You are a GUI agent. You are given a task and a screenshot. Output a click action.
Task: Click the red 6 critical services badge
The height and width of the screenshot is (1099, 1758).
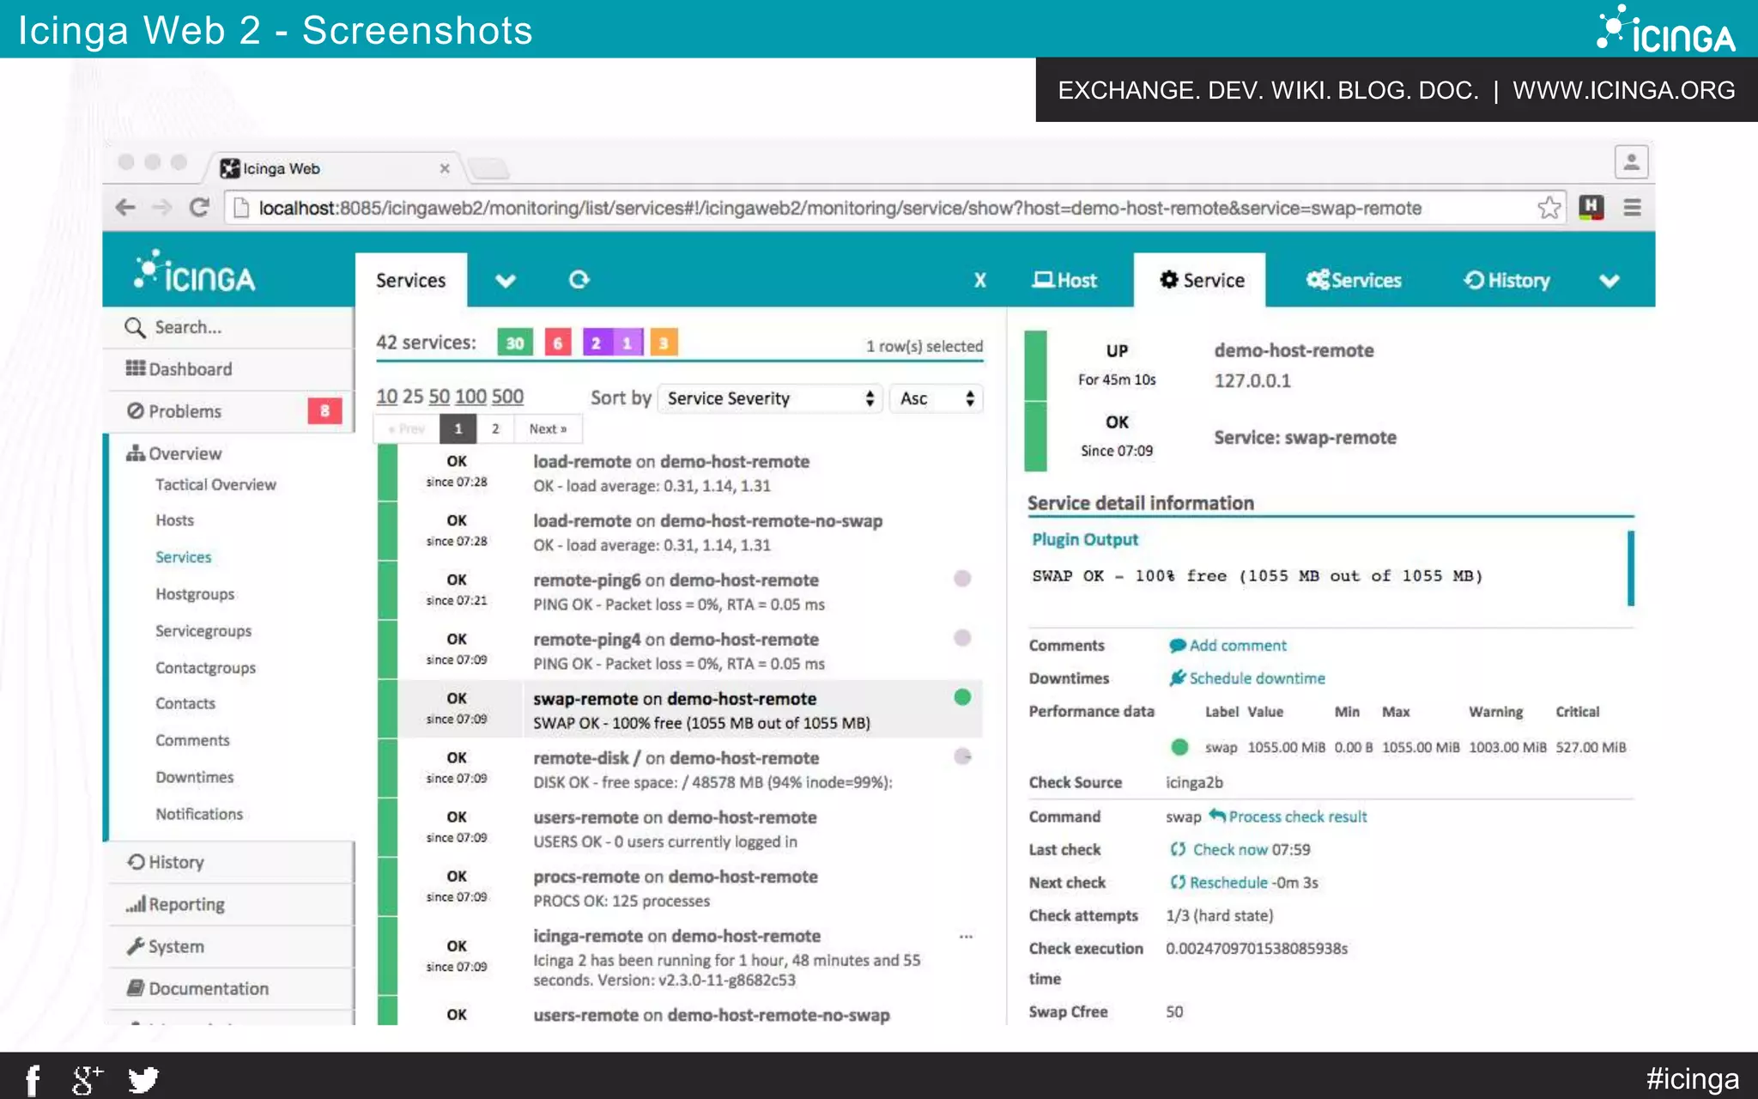pos(557,343)
